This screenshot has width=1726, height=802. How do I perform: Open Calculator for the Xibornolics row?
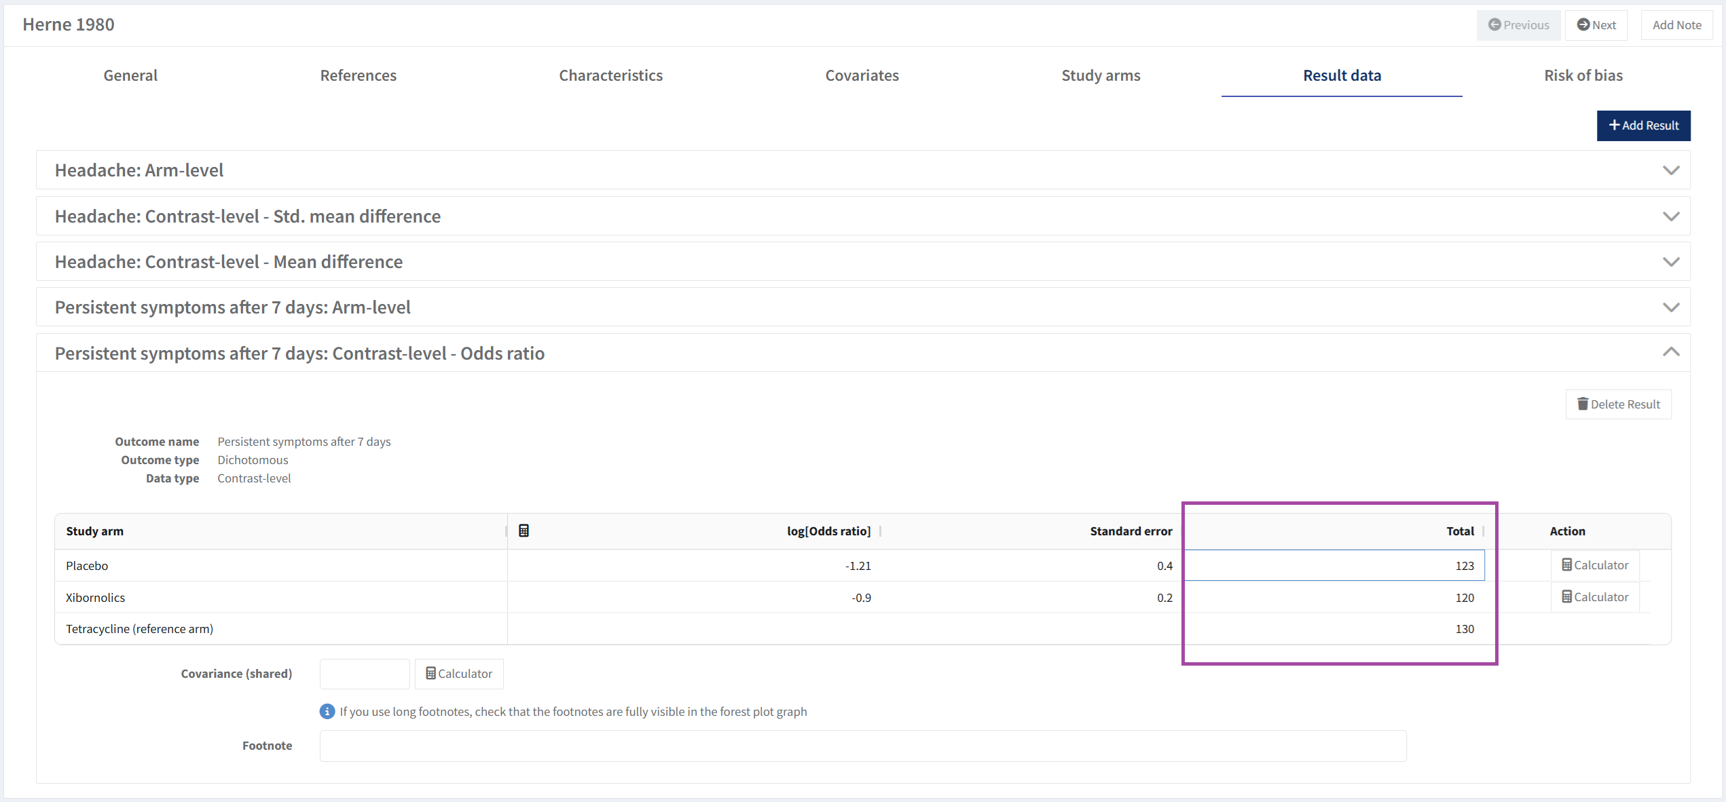point(1595,597)
